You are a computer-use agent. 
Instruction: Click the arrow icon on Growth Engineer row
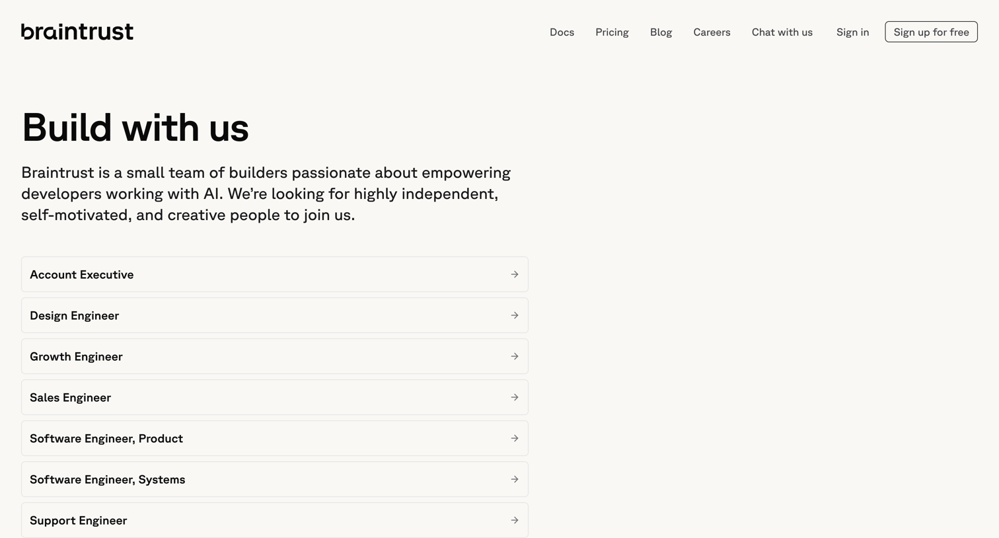515,356
